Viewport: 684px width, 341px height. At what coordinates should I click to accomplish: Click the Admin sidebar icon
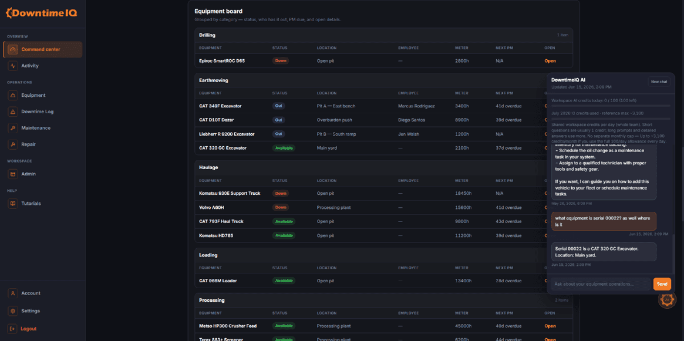click(13, 174)
